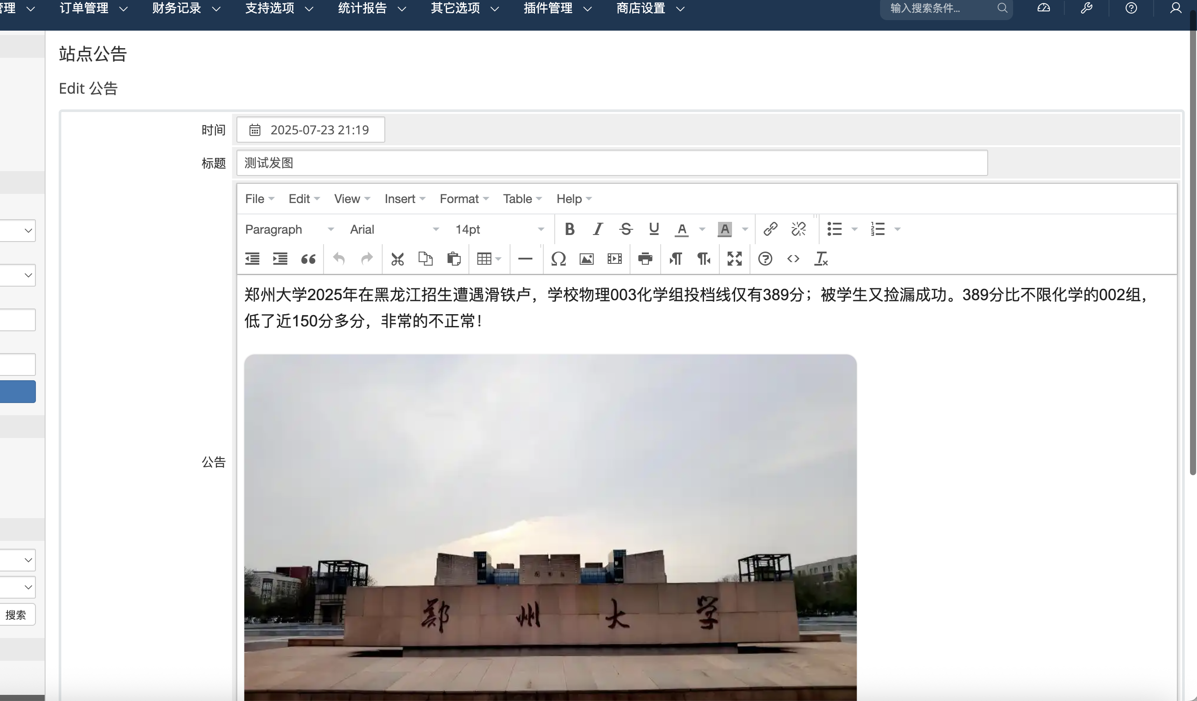Toggle fullscreen editor mode

(x=734, y=259)
